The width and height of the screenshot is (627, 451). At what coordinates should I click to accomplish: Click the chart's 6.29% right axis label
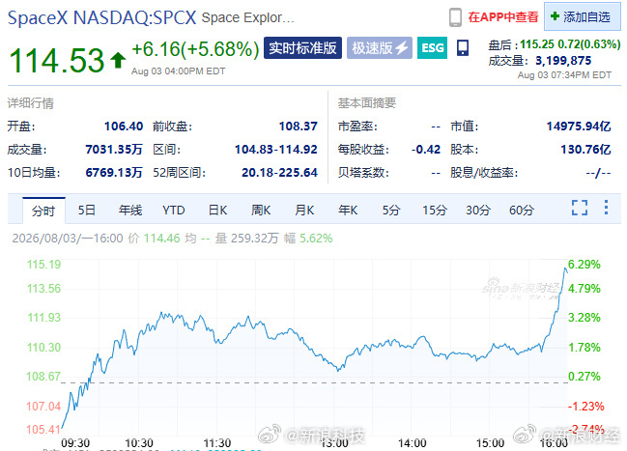coord(584,265)
